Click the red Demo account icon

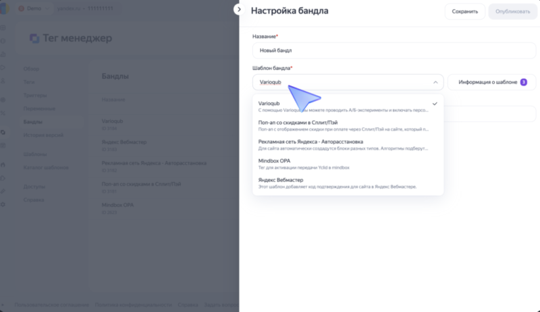point(22,8)
